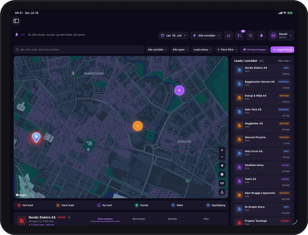Screen dimensions: 308x235
Task: Open the notifications bell
Action: coord(261,36)
